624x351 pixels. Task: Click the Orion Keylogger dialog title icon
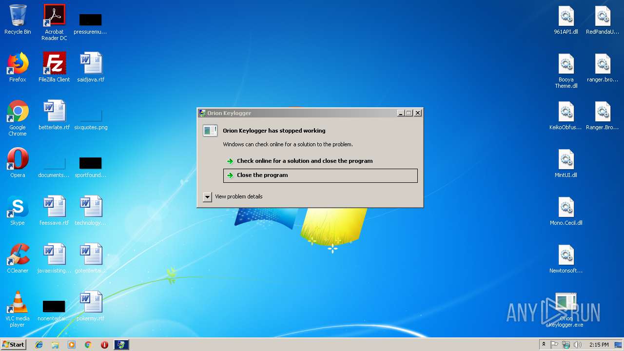pyautogui.click(x=202, y=113)
